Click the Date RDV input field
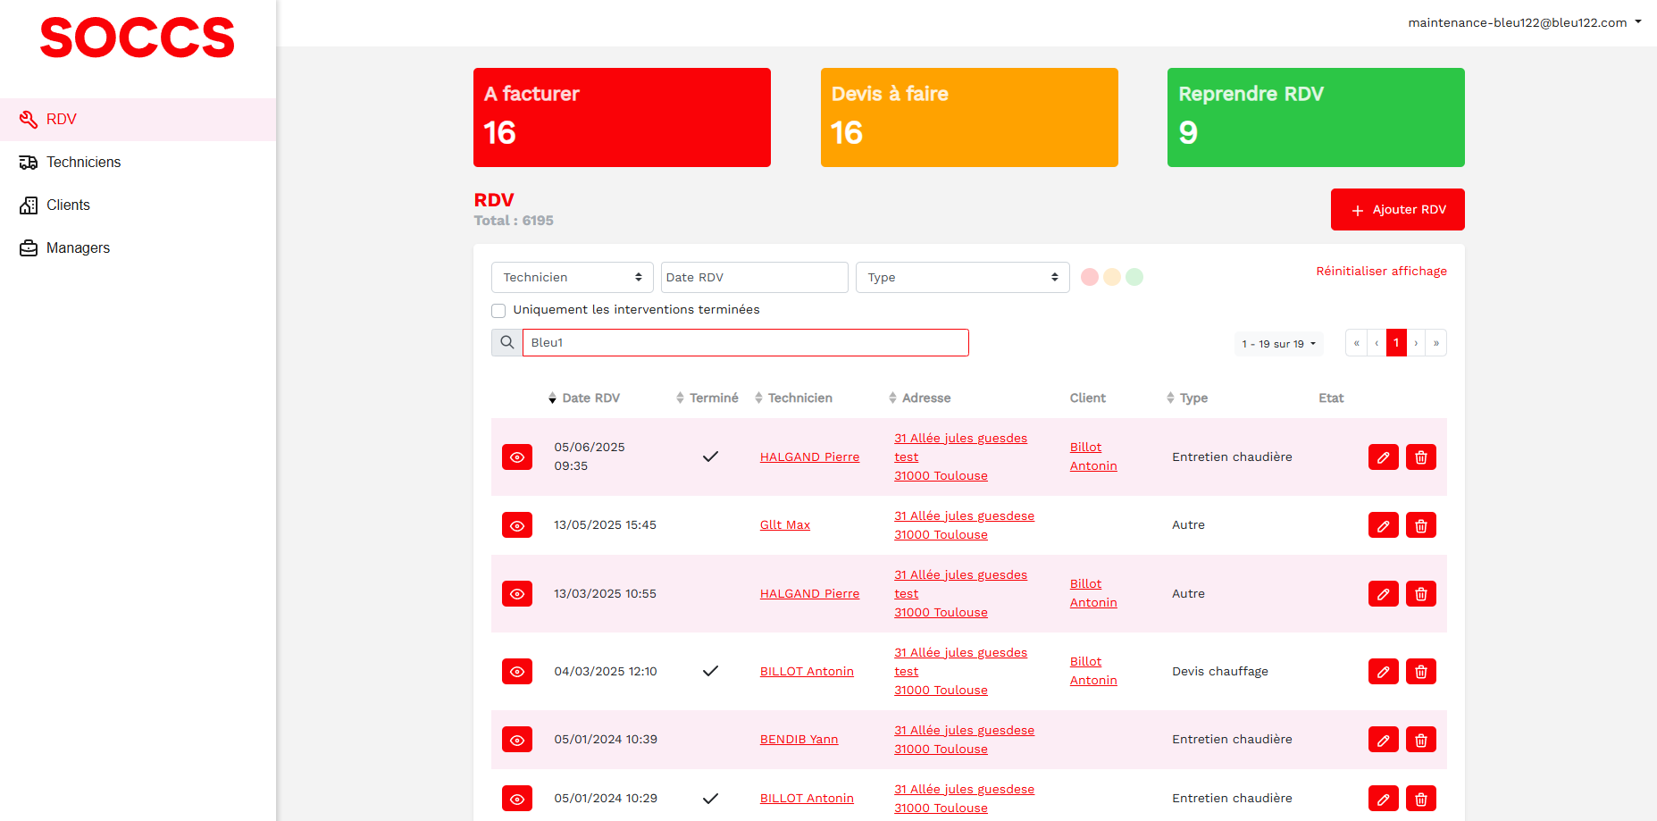Screen dimensions: 1657x821 click(754, 278)
